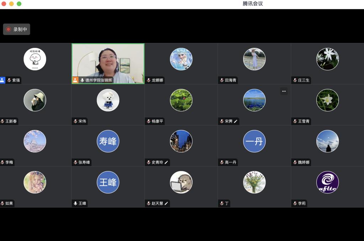Click the white dog avatar of 宋伟
The width and height of the screenshot is (364, 241).
108,100
